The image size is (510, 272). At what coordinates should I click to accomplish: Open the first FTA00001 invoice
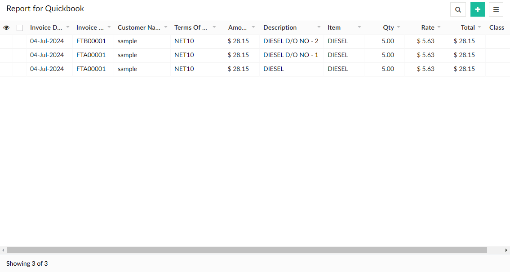pos(90,55)
